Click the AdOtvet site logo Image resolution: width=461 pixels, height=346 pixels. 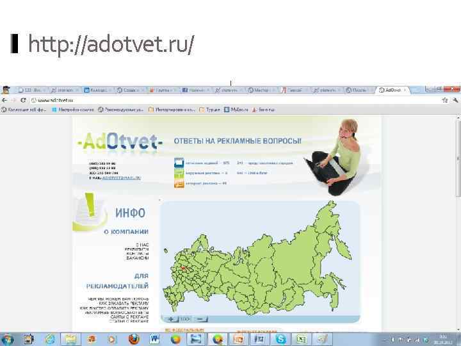(x=120, y=142)
